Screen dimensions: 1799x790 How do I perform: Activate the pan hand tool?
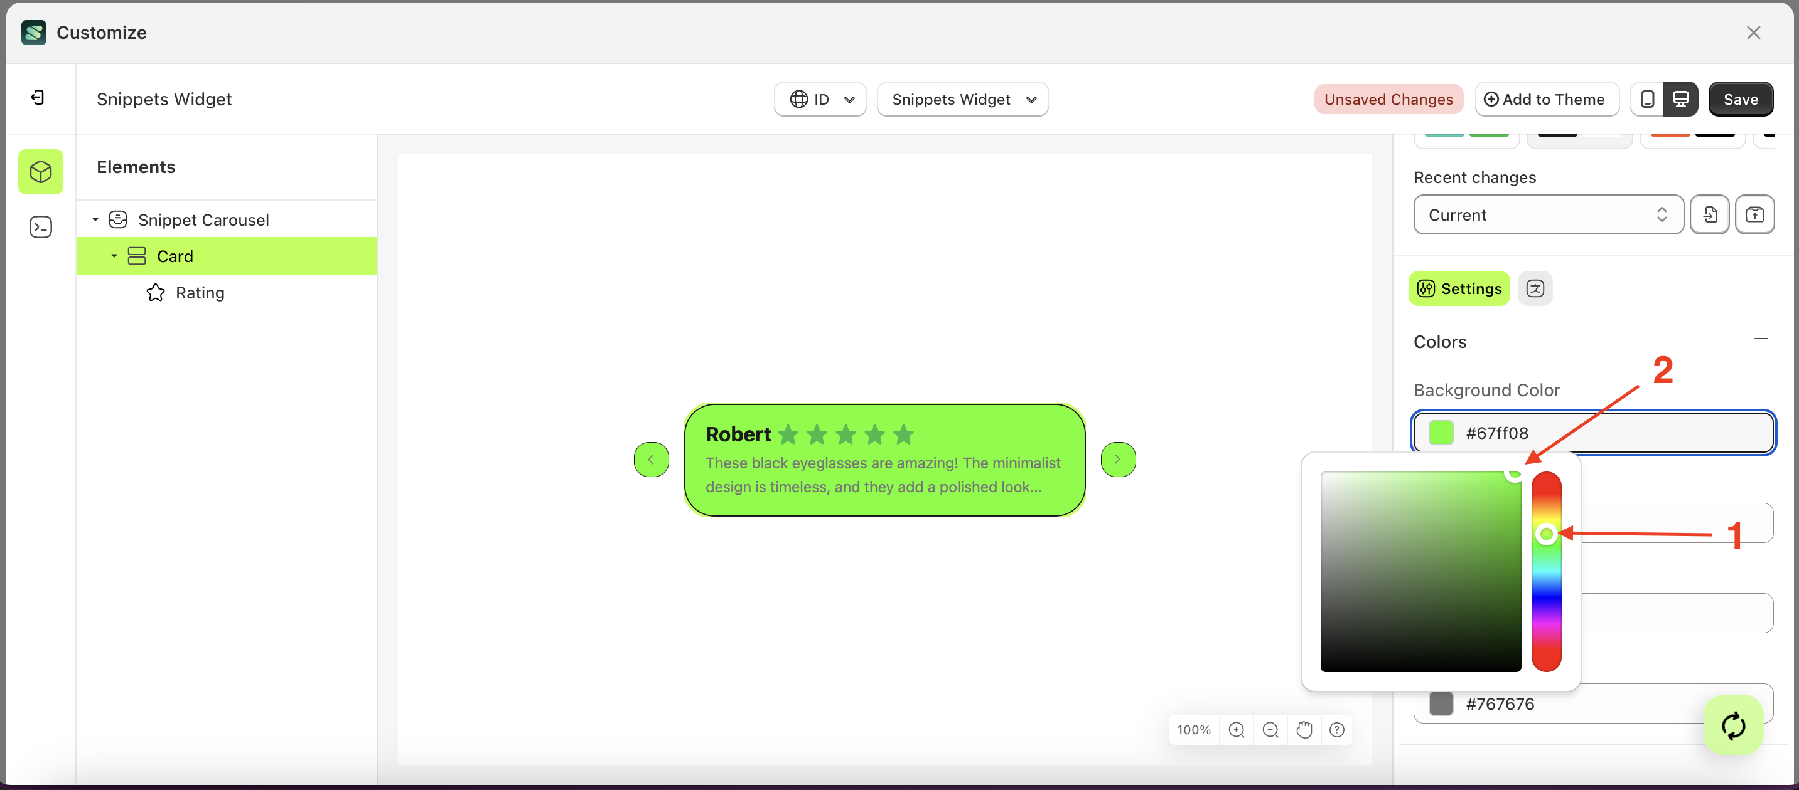[1304, 729]
